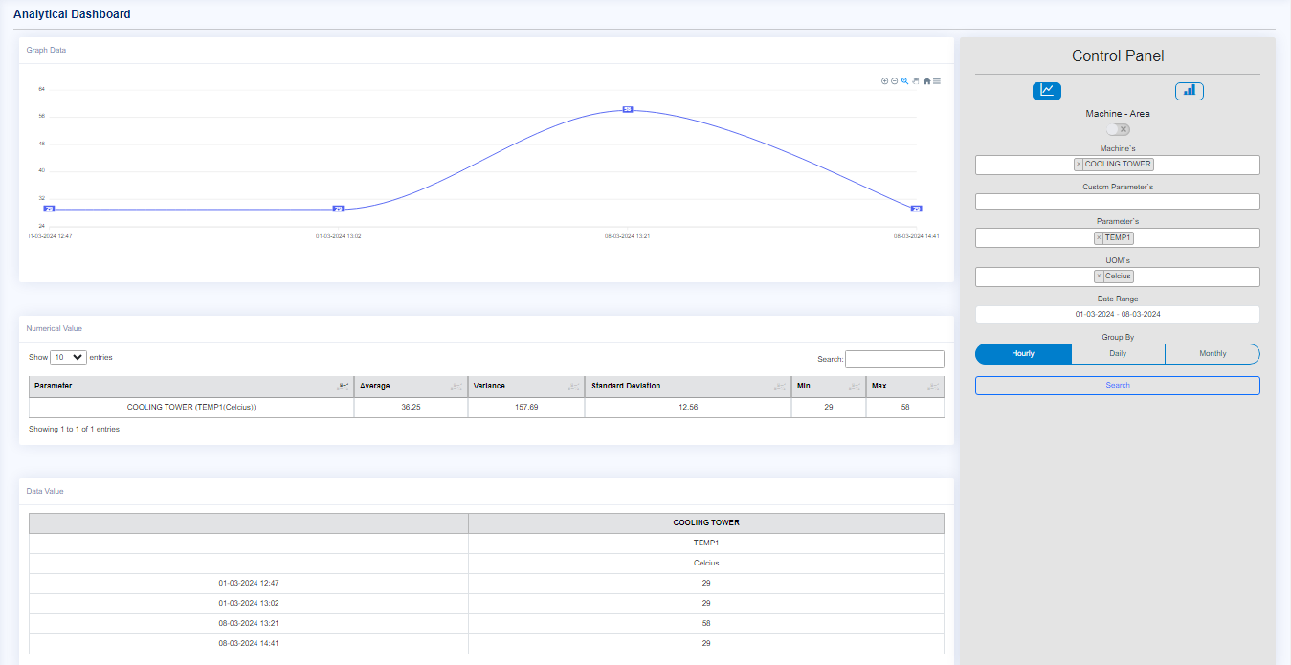
Task: Switch to line chart view
Action: [1047, 91]
